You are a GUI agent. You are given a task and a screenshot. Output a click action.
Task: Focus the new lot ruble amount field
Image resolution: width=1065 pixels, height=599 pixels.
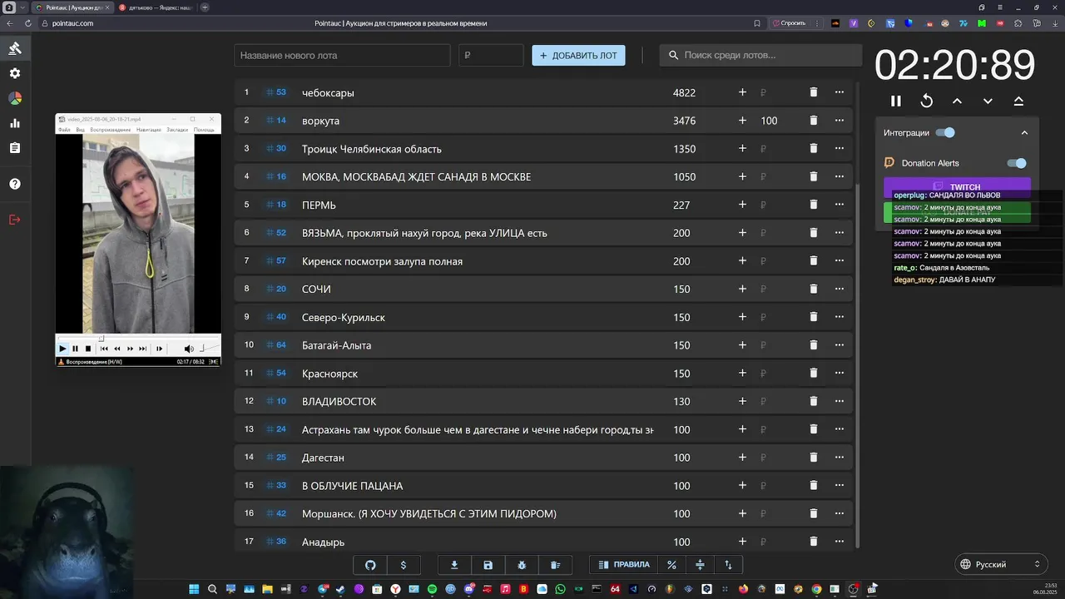pyautogui.click(x=491, y=56)
